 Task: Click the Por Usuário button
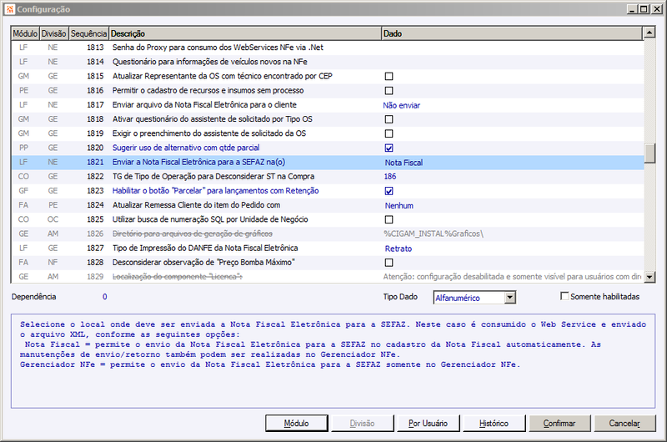click(x=428, y=424)
